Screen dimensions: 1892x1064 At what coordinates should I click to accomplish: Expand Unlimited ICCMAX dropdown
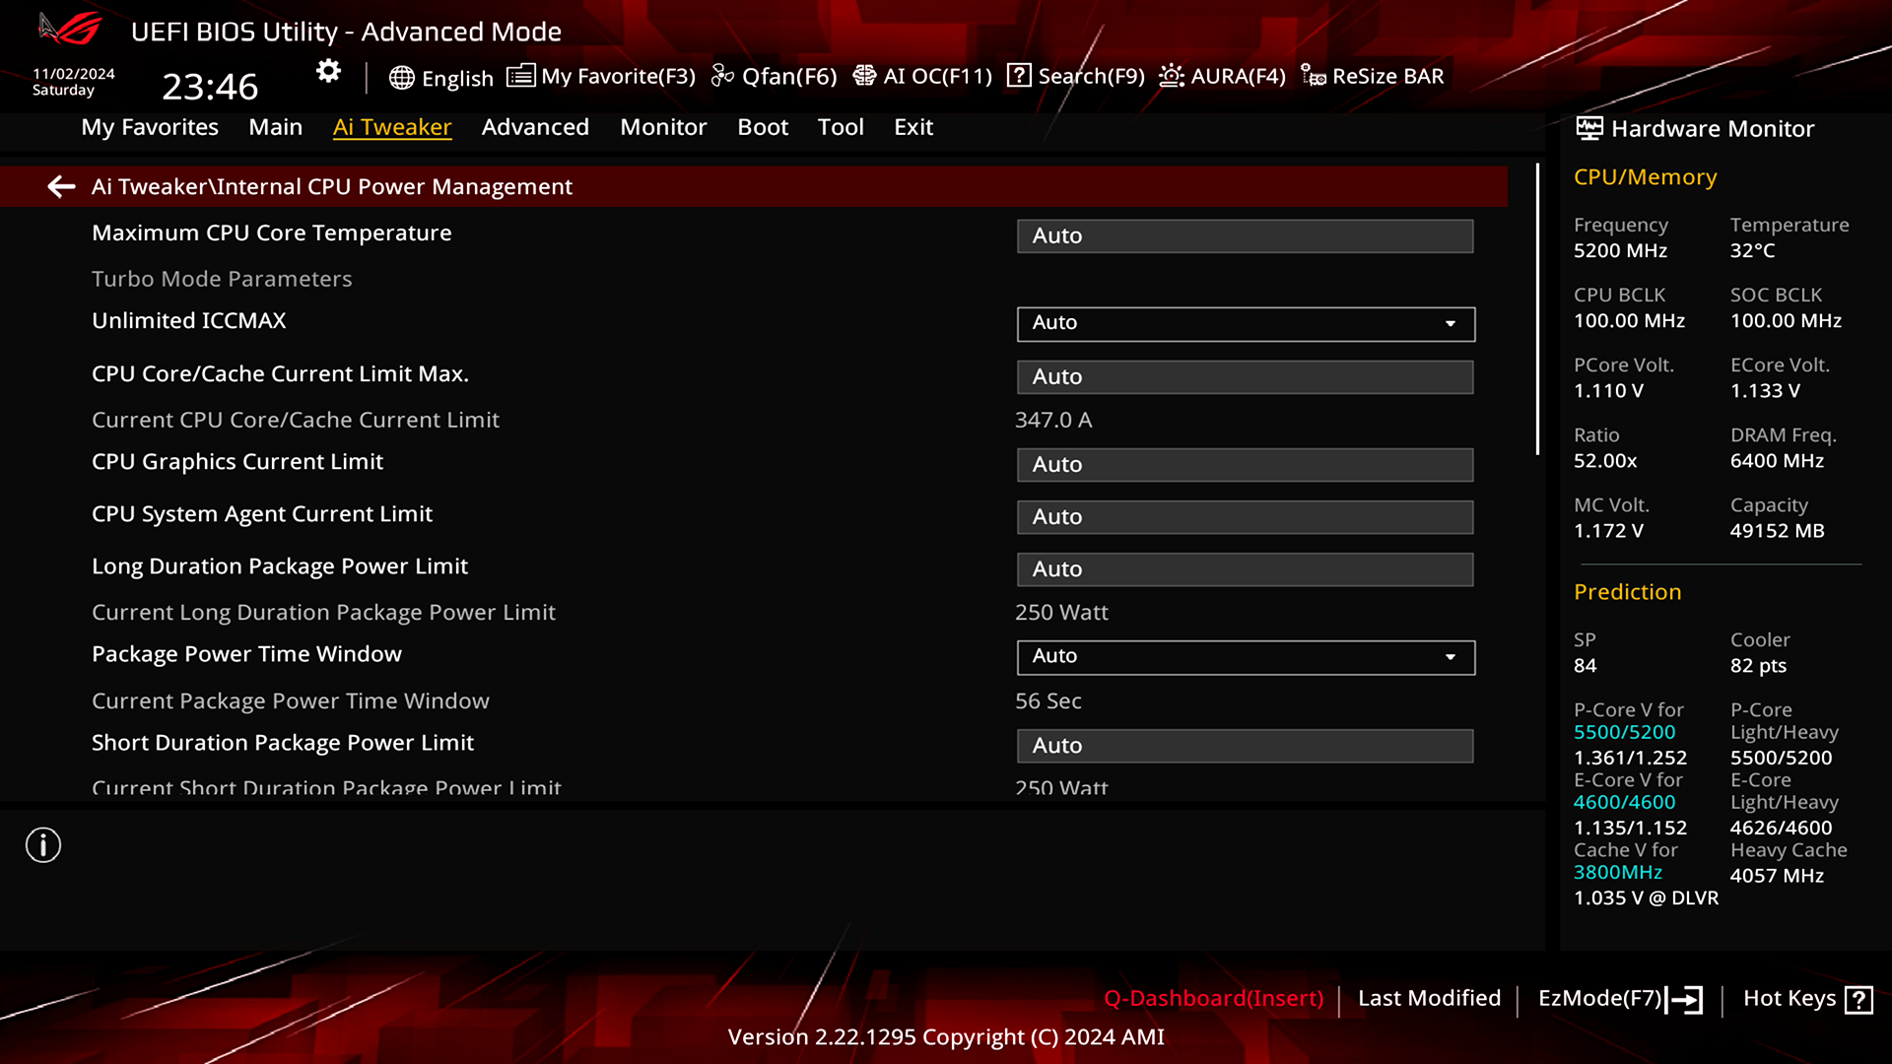point(1452,322)
